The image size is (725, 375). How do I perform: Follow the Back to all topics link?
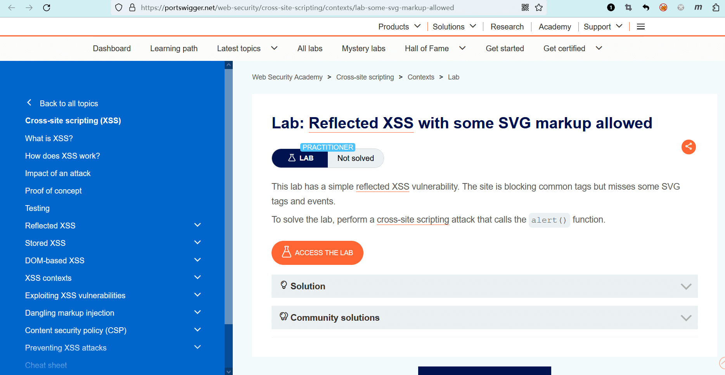click(x=69, y=104)
